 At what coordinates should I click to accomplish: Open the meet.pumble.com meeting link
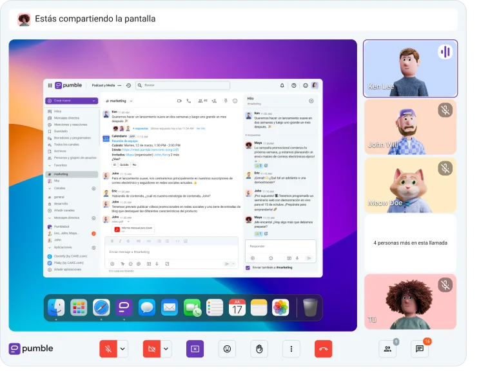point(150,150)
